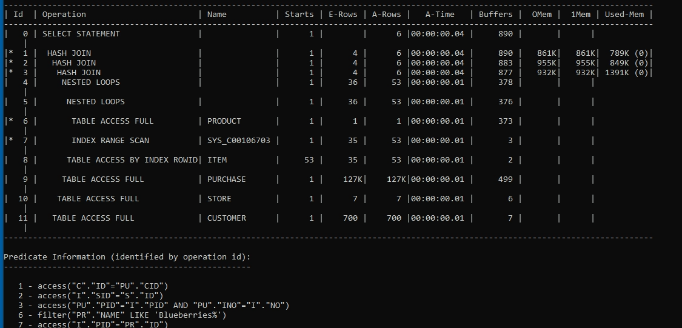
Task: Click the Operation column header
Action: click(x=64, y=15)
